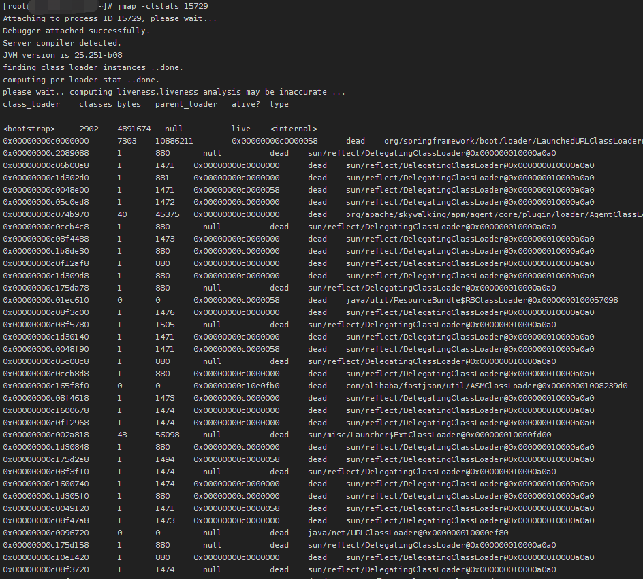Image resolution: width=643 pixels, height=579 pixels.
Task: Click the bytes value 56098
Action: (167, 435)
